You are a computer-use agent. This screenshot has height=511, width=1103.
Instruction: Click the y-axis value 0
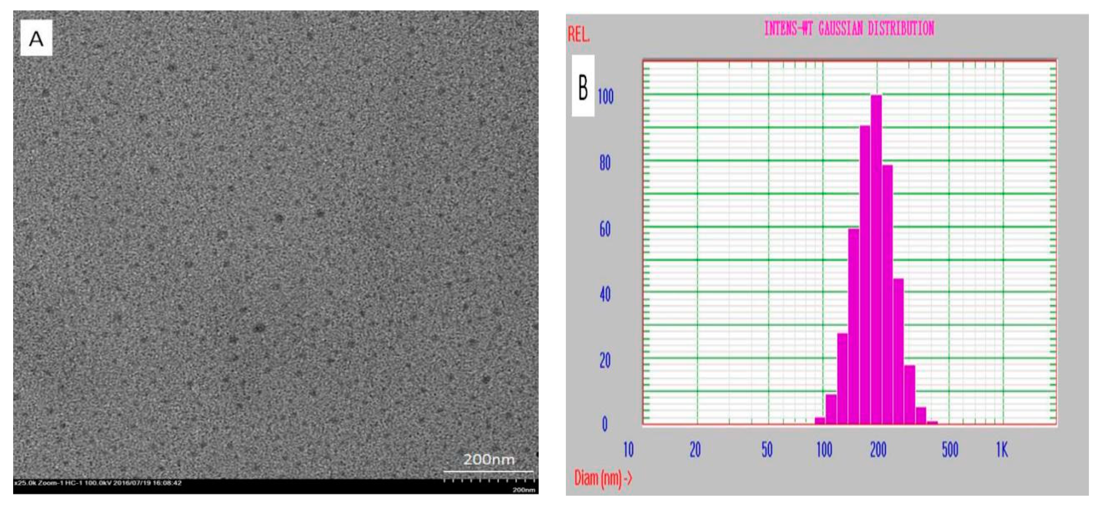point(605,424)
